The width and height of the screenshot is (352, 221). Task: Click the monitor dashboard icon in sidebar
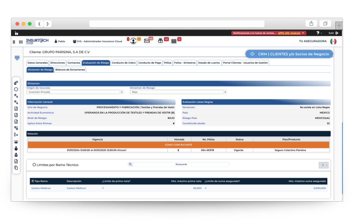click(17, 58)
